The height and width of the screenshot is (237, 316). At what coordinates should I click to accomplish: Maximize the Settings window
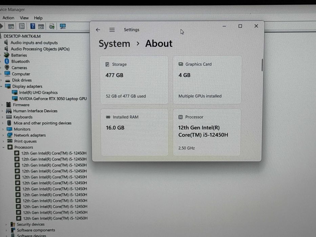240,26
